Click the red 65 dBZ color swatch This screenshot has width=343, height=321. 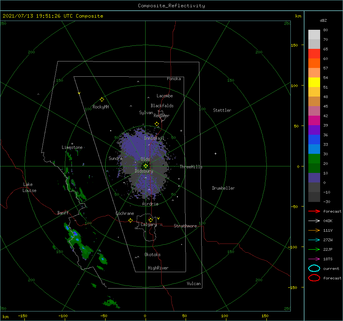(314, 54)
